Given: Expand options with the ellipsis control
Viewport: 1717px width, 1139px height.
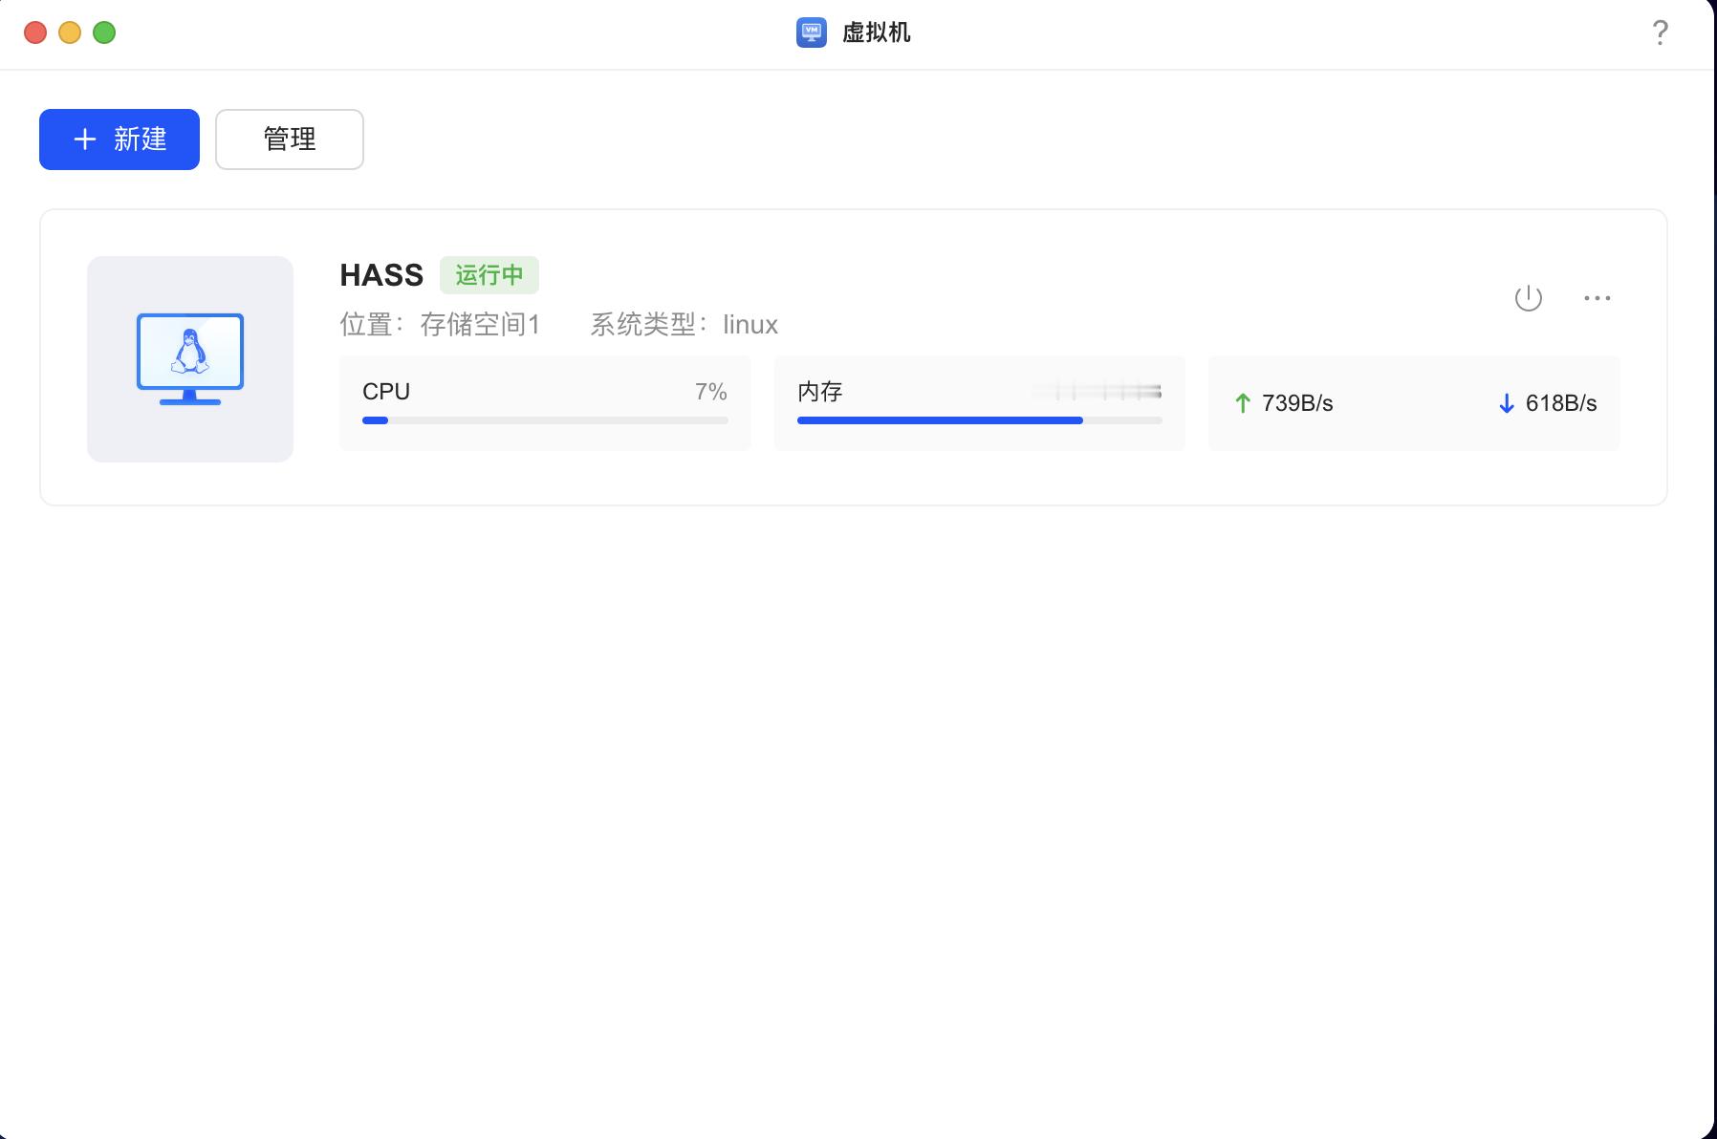Looking at the screenshot, I should (1597, 298).
